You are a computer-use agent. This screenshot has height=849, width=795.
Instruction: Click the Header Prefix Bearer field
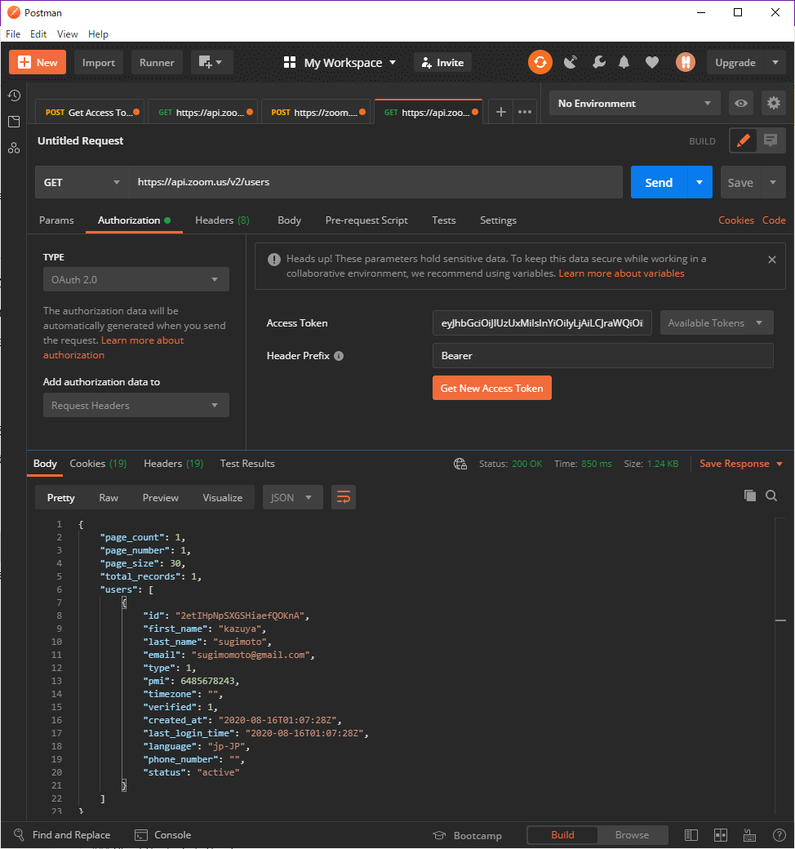click(x=602, y=356)
